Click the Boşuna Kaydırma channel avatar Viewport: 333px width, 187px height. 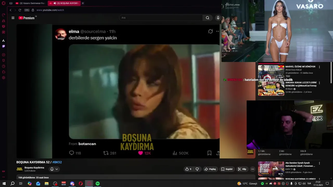click(20, 169)
